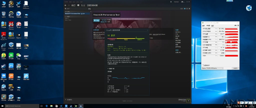This screenshot has width=256, height=108.
Task: Click the question mark button in Steam
Action: (188, 101)
